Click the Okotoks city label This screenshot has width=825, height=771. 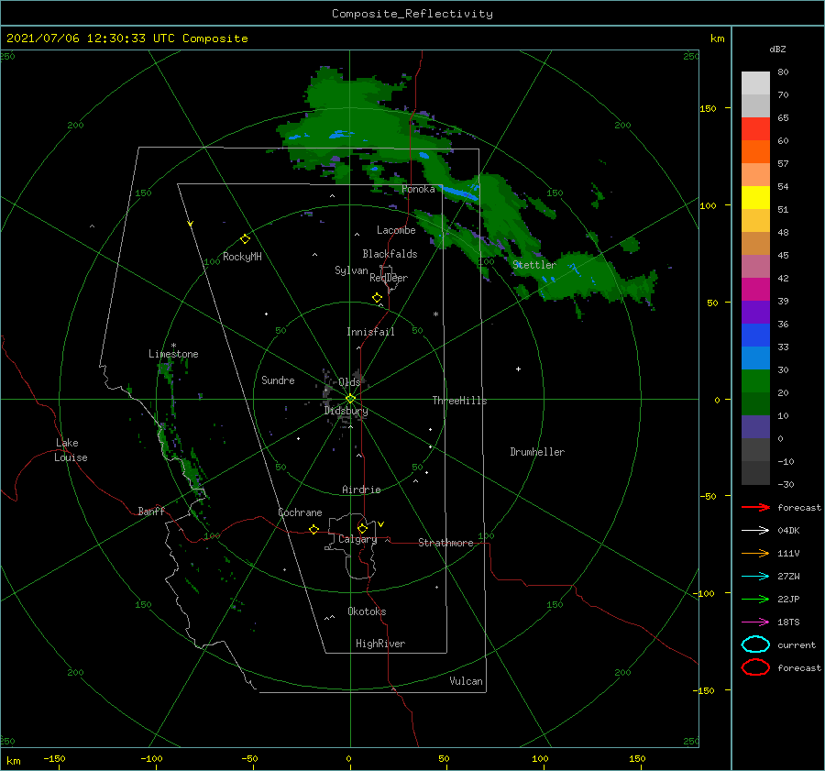pos(367,611)
